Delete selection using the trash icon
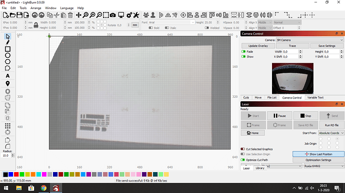Image resolution: width=345 pixels, height=193 pixels. pyautogui.click(x=70, y=15)
